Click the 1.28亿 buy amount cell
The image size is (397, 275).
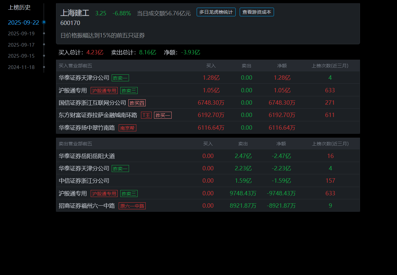pos(211,78)
